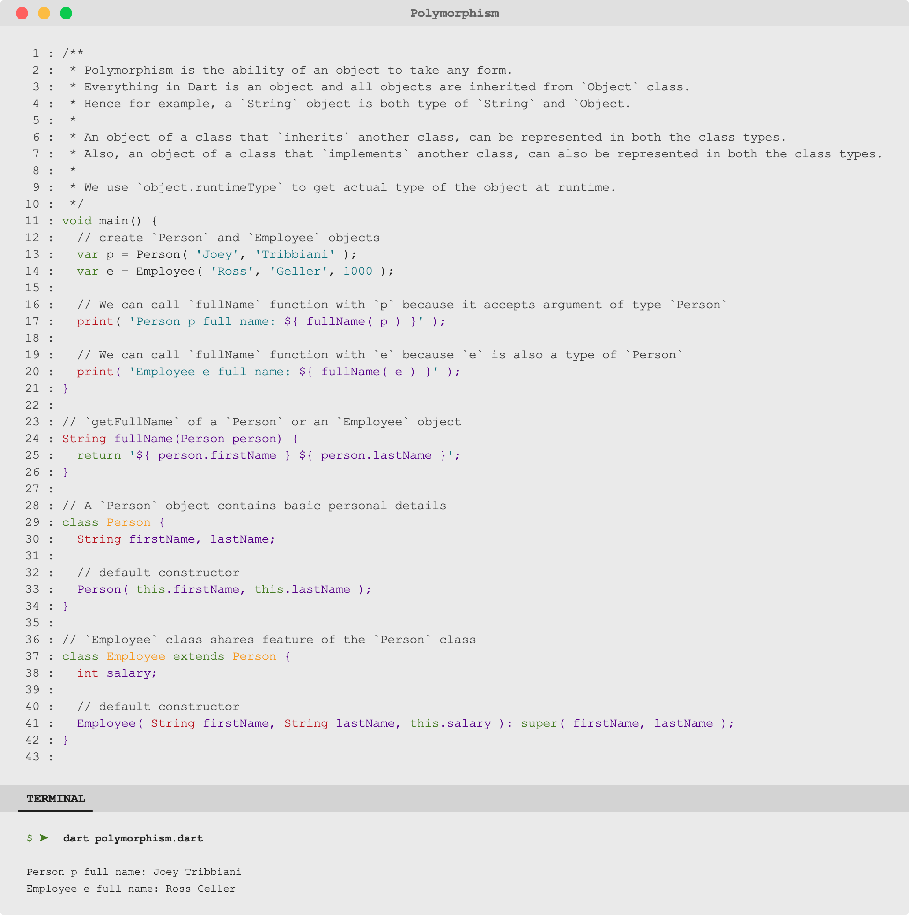Click the number 1000 in Employee call
Viewport: 909px width, 915px height.
click(358, 271)
